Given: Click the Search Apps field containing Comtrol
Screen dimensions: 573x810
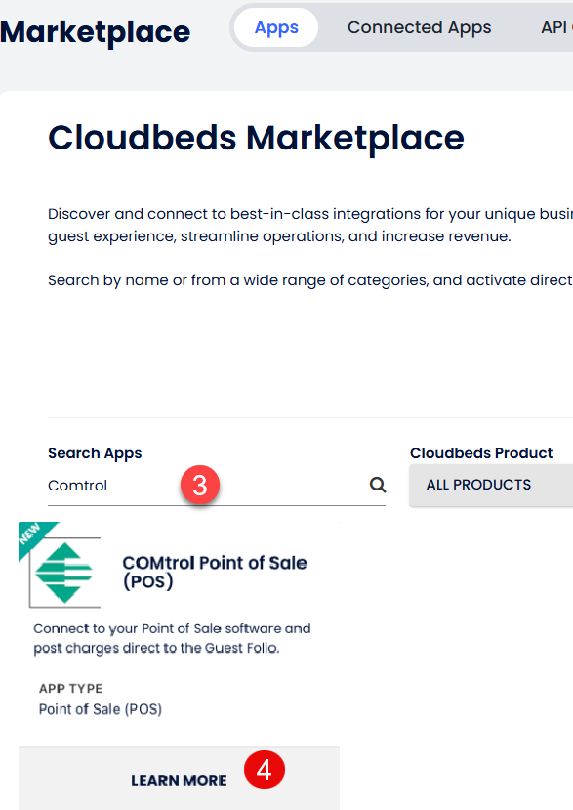Looking at the screenshot, I should pyautogui.click(x=217, y=485).
